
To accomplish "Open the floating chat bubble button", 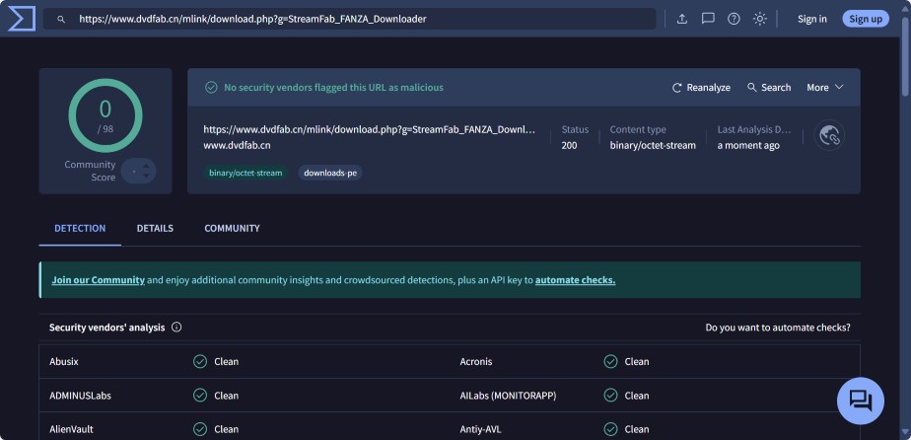I will (860, 400).
